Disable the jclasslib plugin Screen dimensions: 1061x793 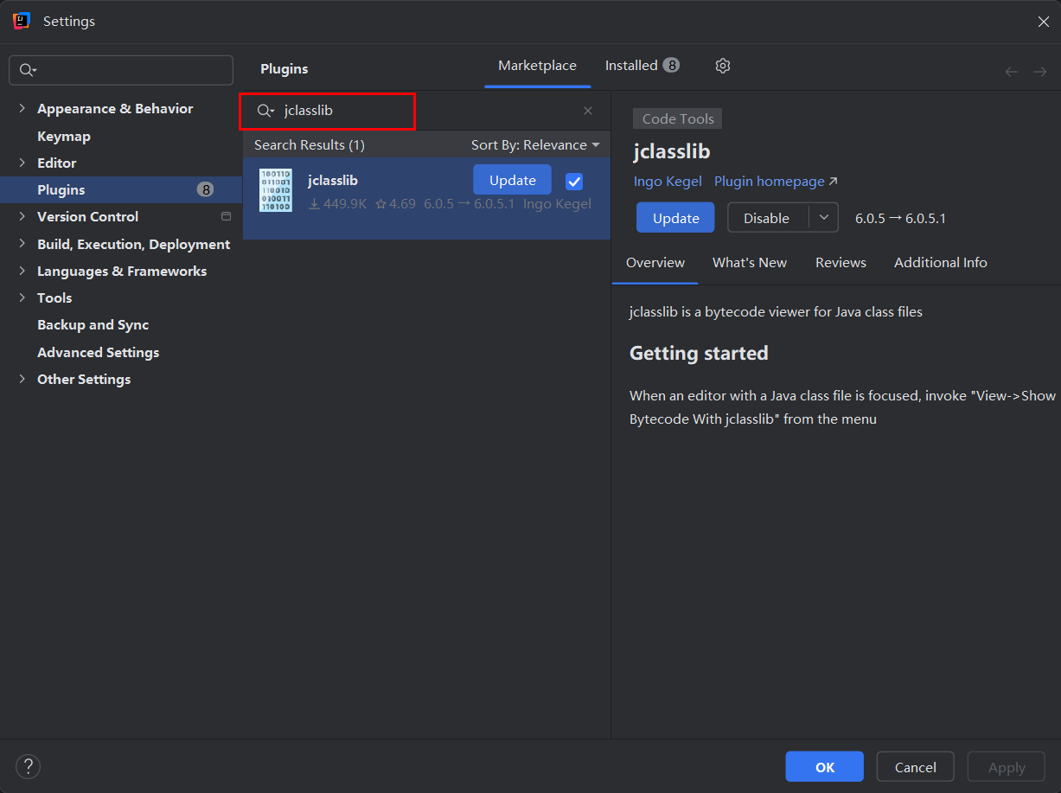pos(768,218)
